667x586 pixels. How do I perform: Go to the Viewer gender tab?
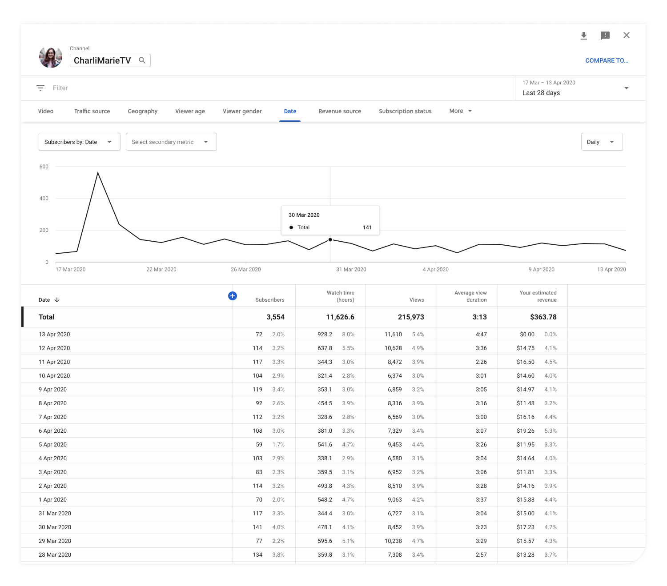(x=242, y=111)
